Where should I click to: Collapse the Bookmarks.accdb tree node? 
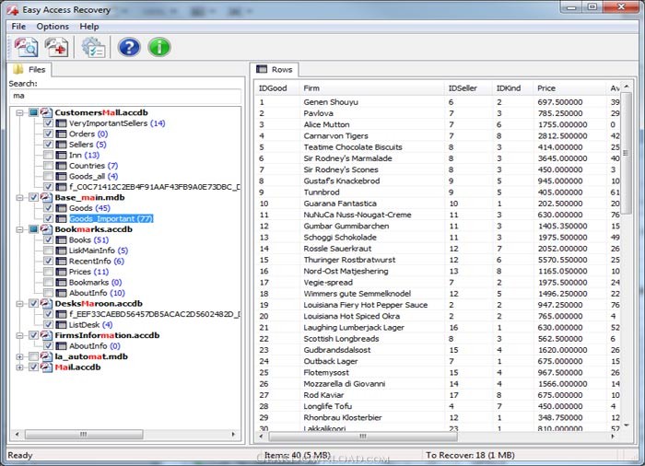[20, 229]
